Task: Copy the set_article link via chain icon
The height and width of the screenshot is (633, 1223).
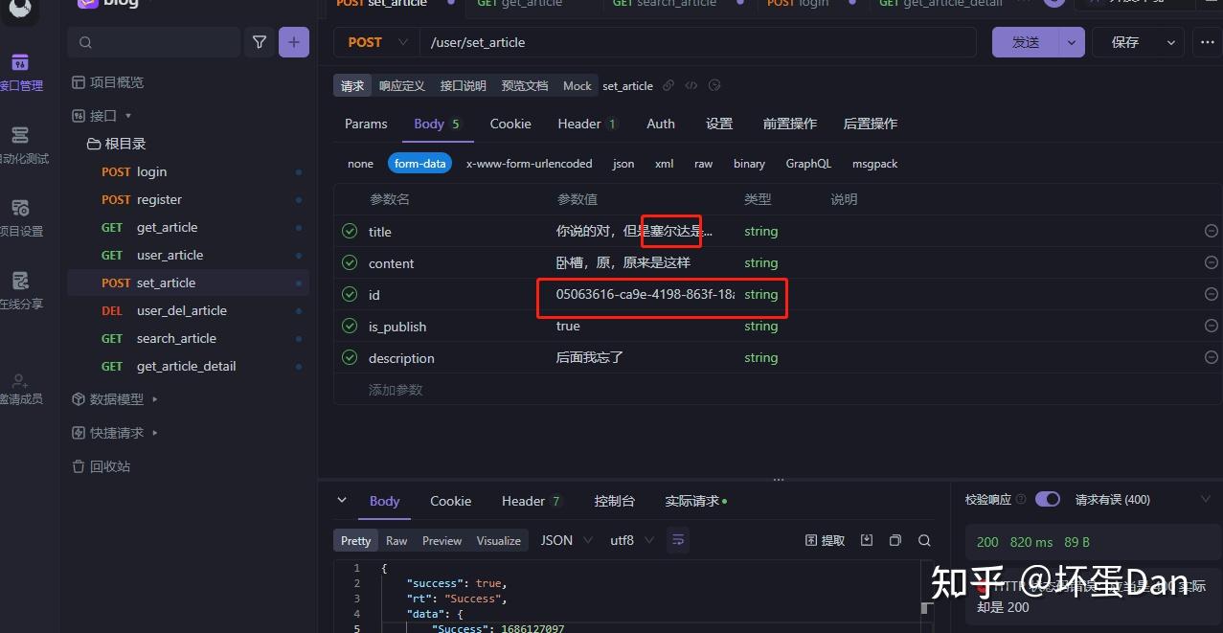Action: 668,85
